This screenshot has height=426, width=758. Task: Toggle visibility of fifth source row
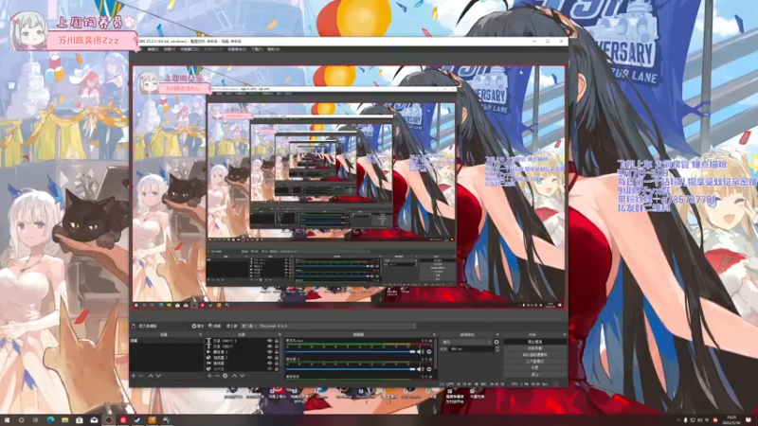[270, 364]
